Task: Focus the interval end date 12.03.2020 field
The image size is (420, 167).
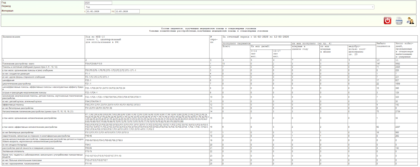Action: [x=127, y=12]
